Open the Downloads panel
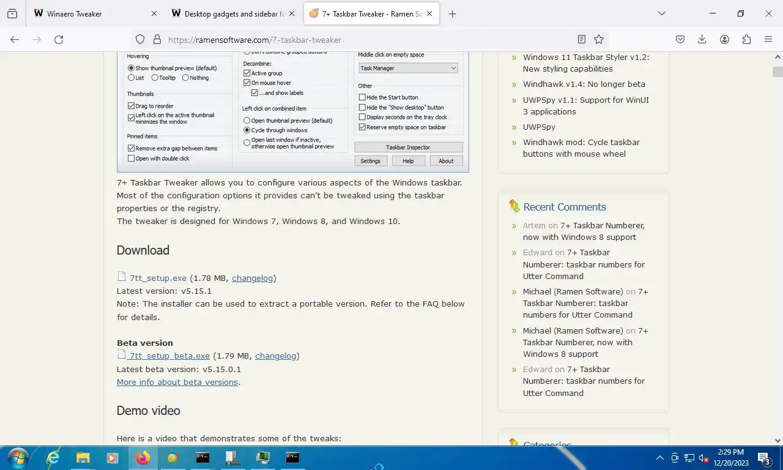This screenshot has width=783, height=470. (702, 39)
